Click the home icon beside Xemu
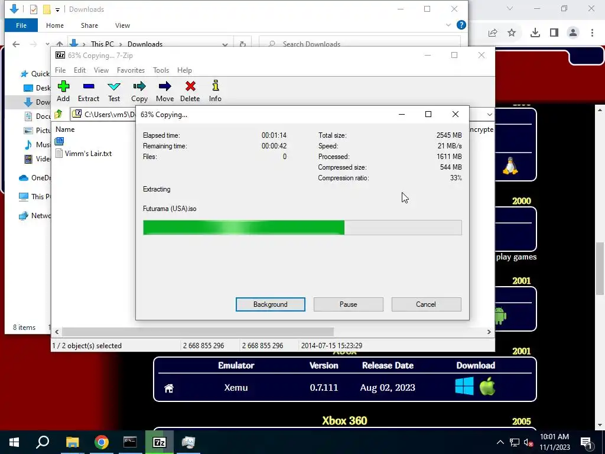Viewport: 605px width, 454px height. (168, 388)
